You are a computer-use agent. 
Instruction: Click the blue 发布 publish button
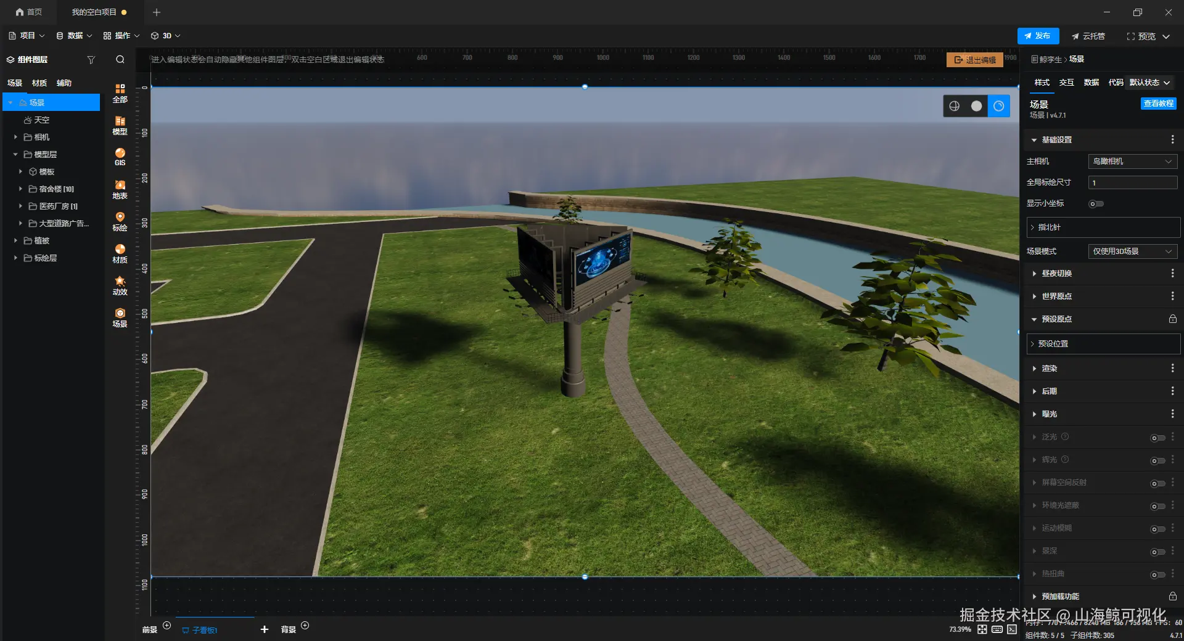coord(1038,36)
